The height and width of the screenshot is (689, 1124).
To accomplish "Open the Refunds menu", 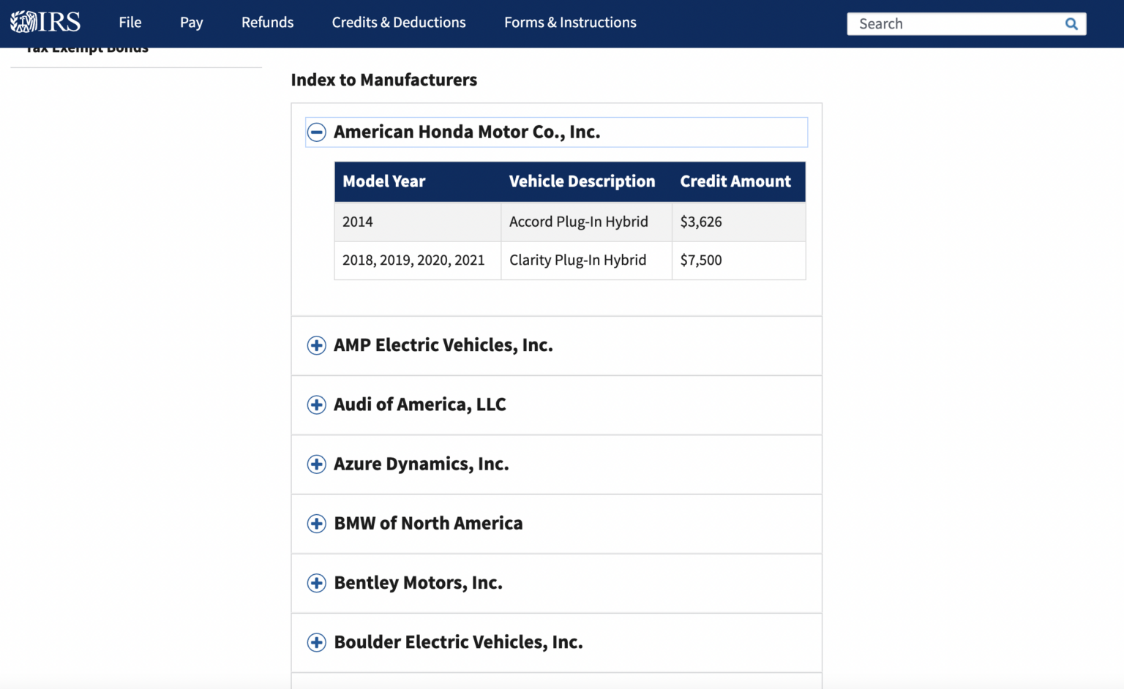I will pyautogui.click(x=268, y=23).
